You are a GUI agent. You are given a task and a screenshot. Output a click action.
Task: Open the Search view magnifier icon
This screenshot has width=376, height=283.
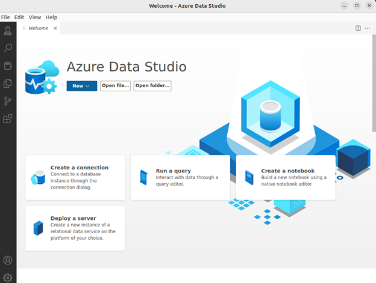click(x=8, y=48)
